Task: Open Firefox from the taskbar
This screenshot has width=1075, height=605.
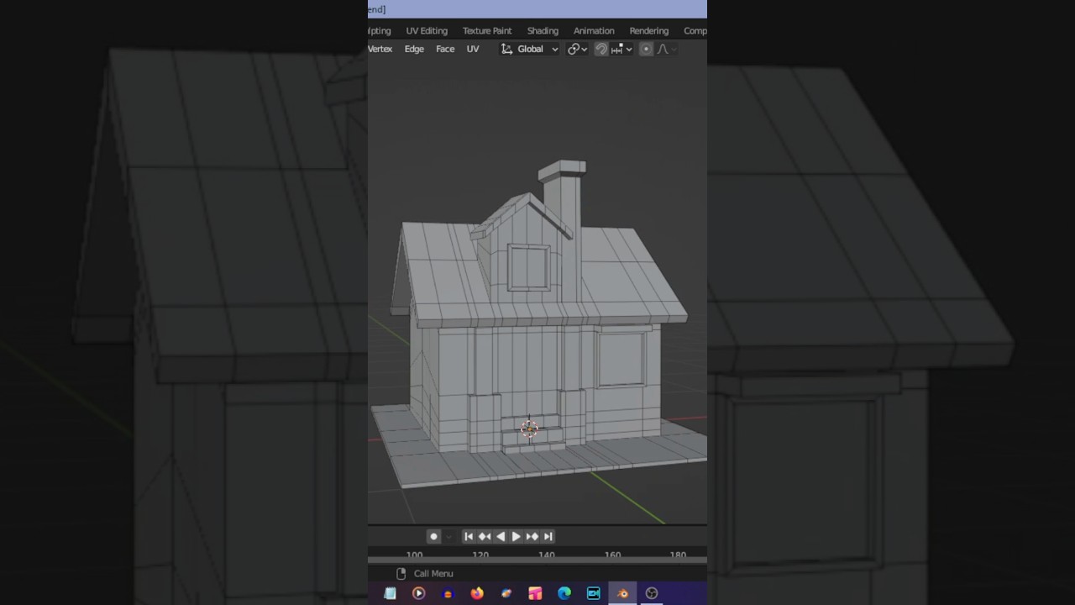Action: (477, 593)
